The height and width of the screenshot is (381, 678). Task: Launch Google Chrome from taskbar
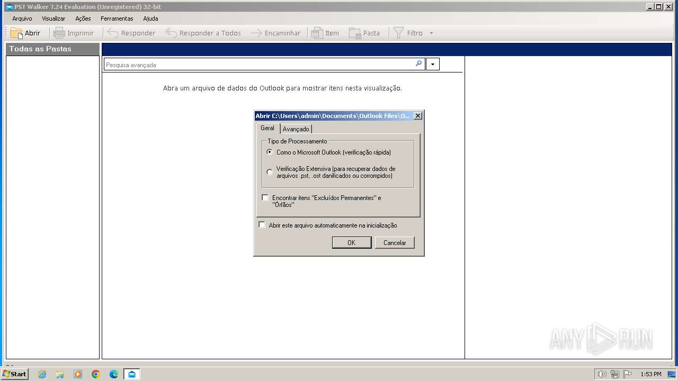click(x=96, y=374)
